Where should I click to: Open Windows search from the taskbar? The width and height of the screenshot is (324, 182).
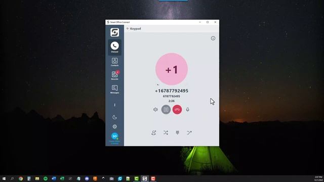(12, 178)
